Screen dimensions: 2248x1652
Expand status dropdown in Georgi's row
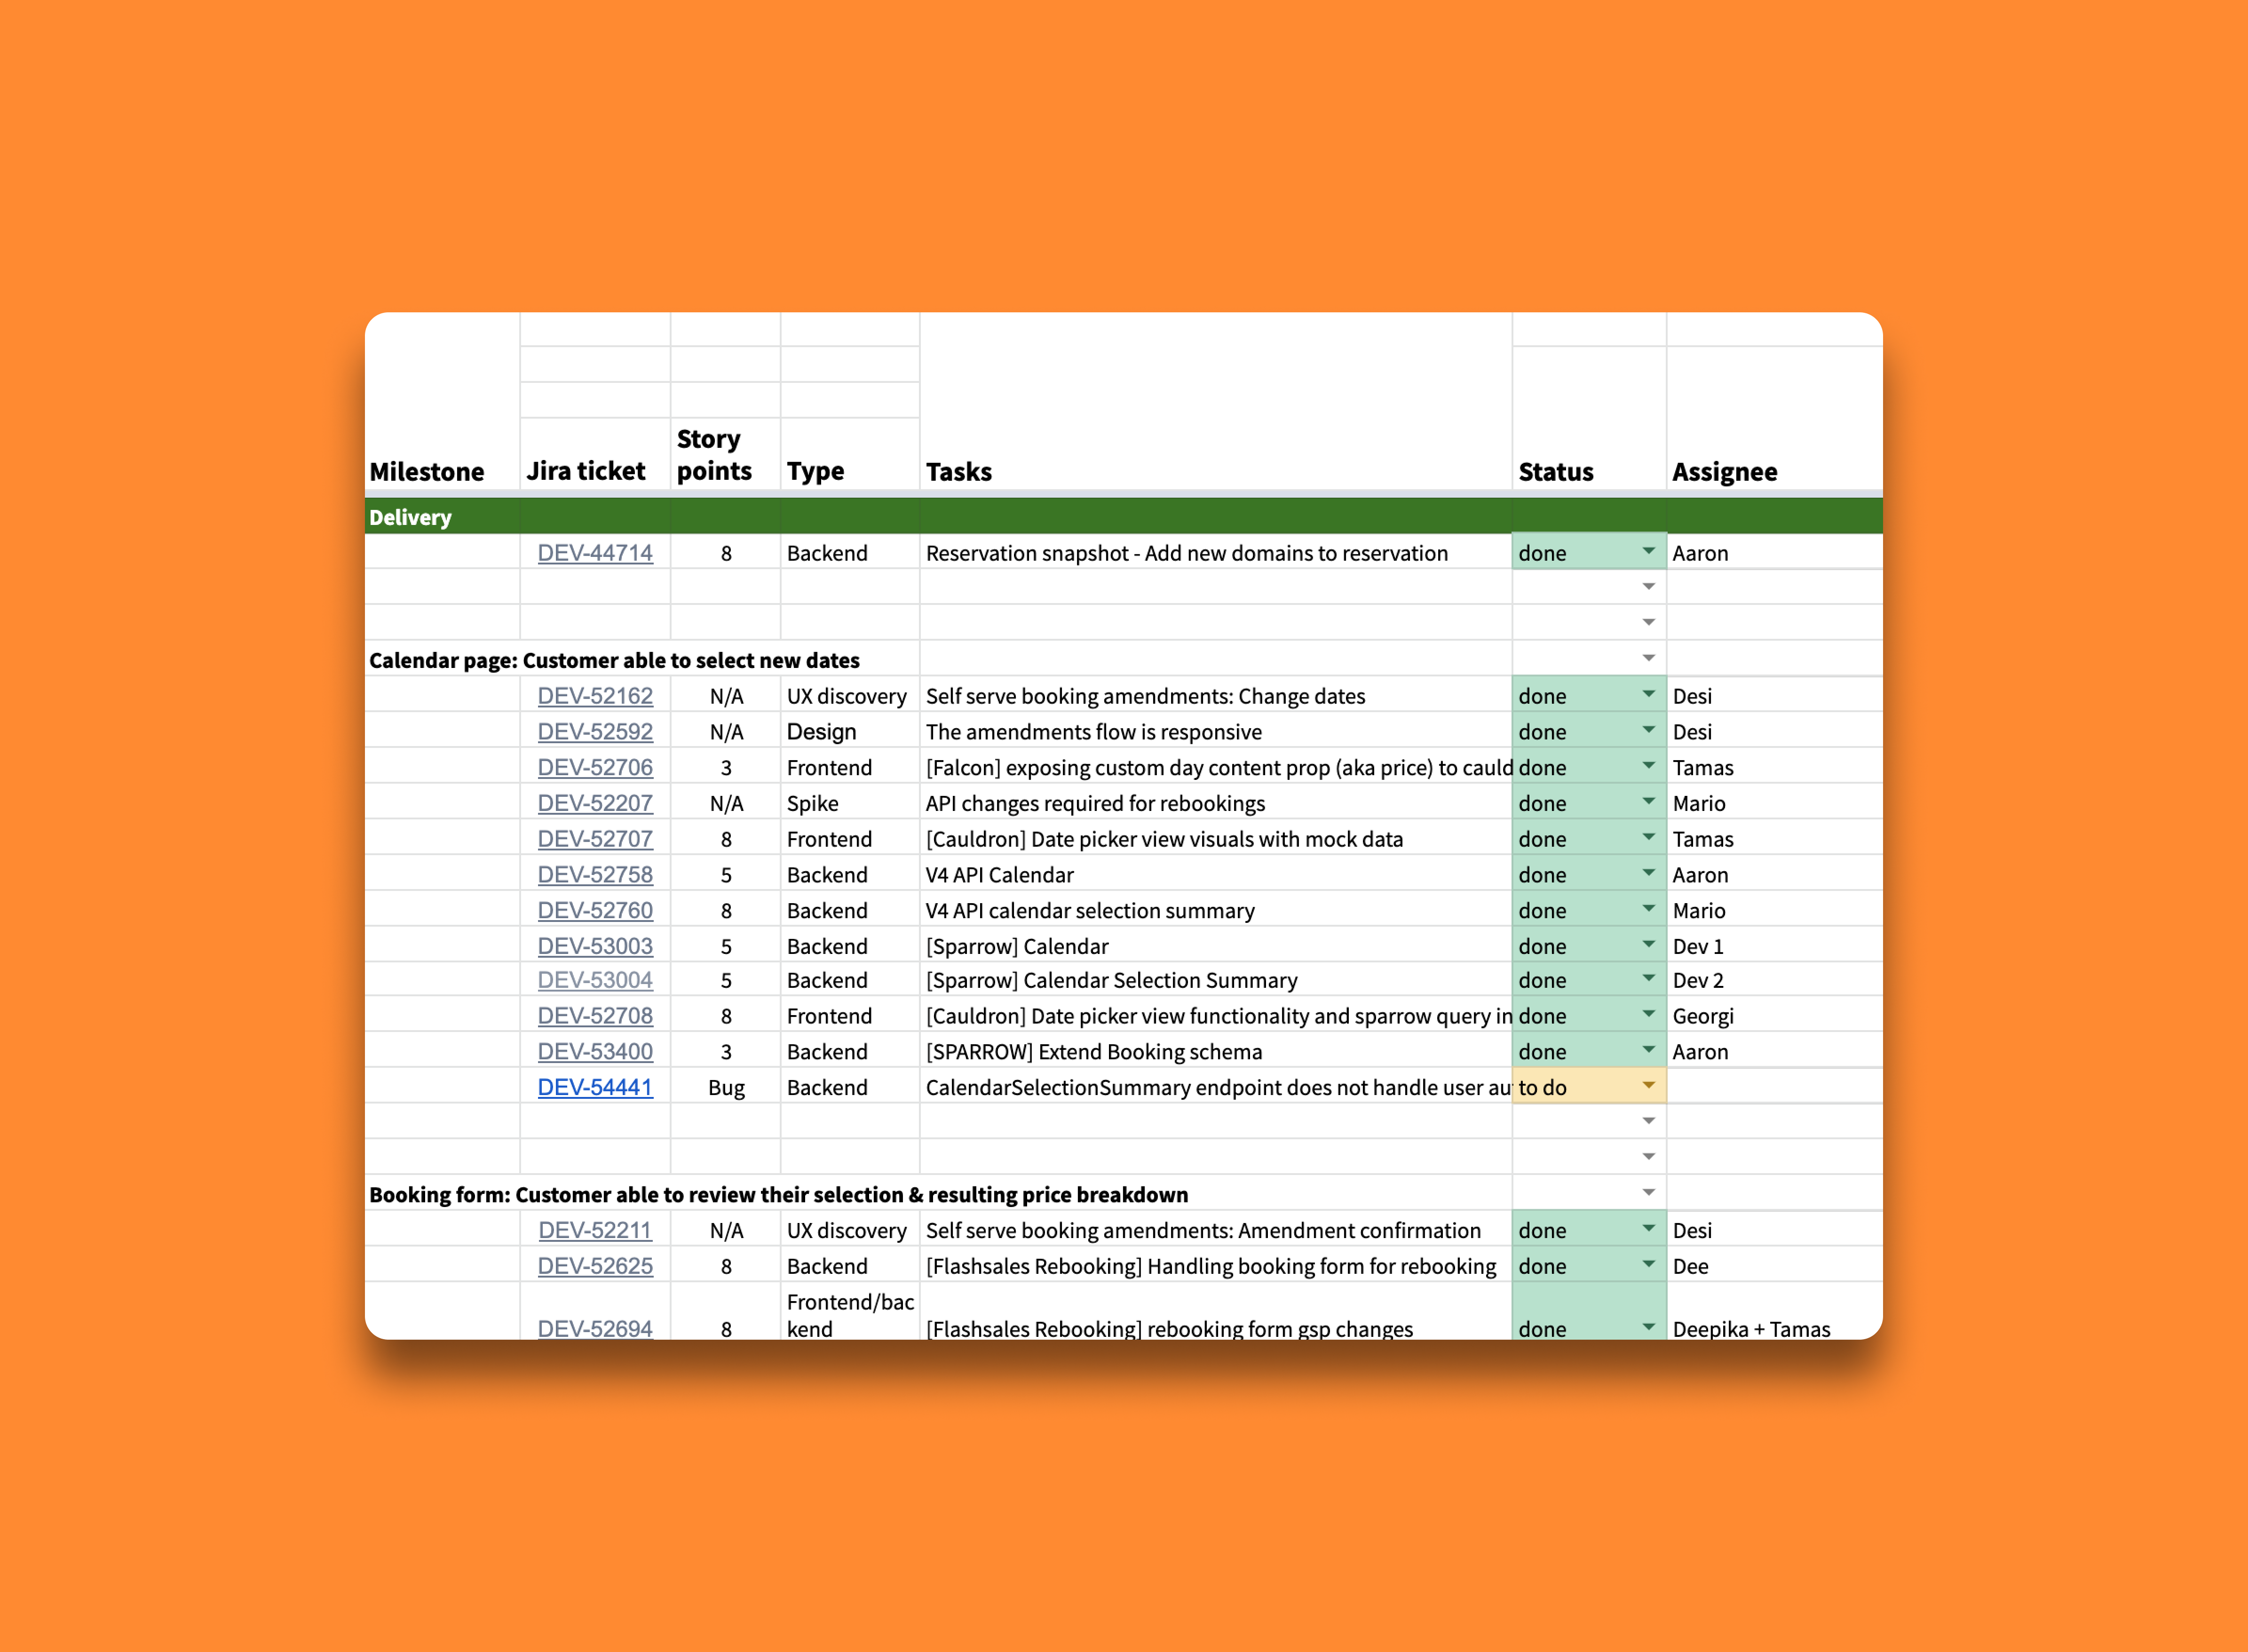[x=1648, y=1014]
